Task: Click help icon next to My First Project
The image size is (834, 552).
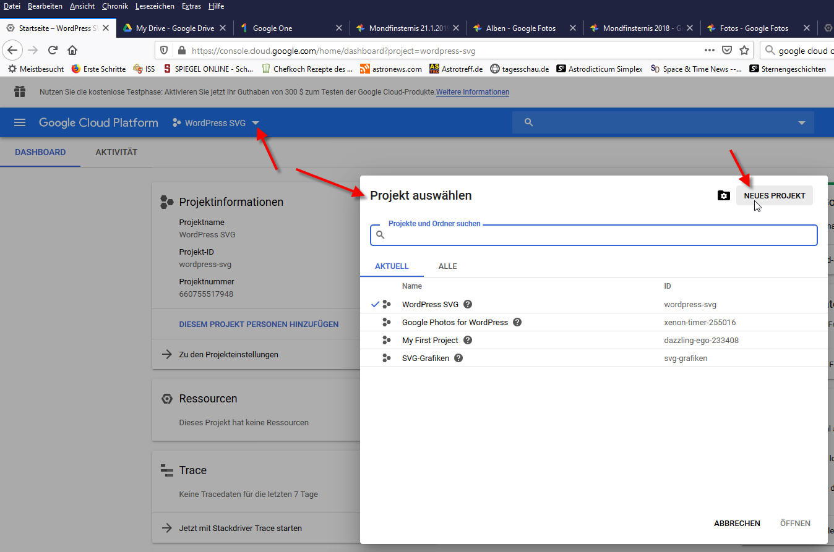Action: pyautogui.click(x=468, y=340)
